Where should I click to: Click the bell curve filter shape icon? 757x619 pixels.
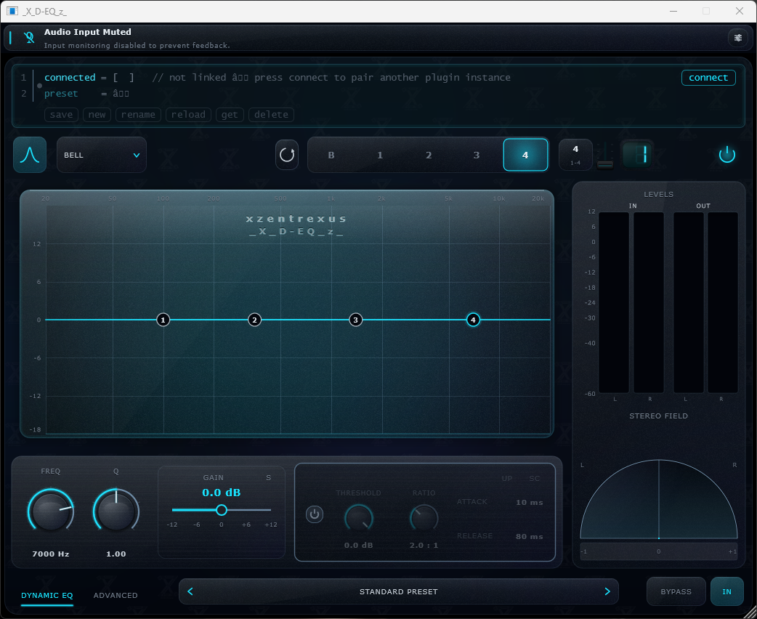coord(30,155)
